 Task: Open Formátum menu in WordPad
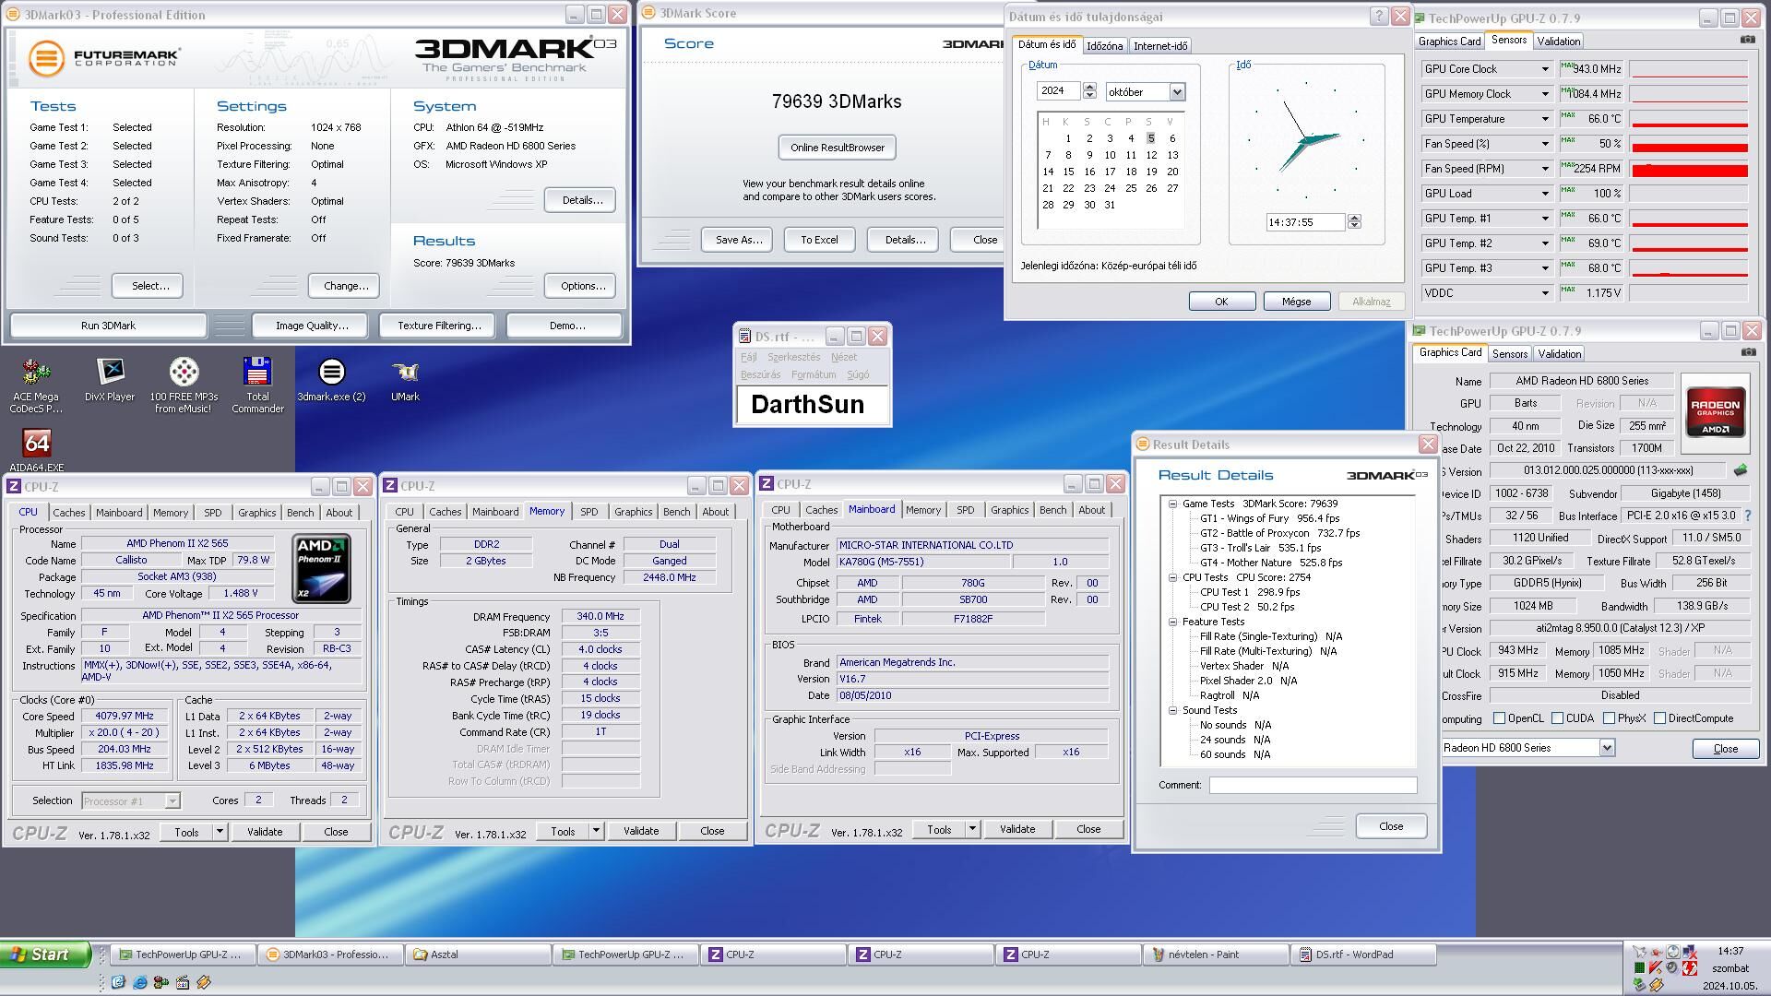[814, 374]
